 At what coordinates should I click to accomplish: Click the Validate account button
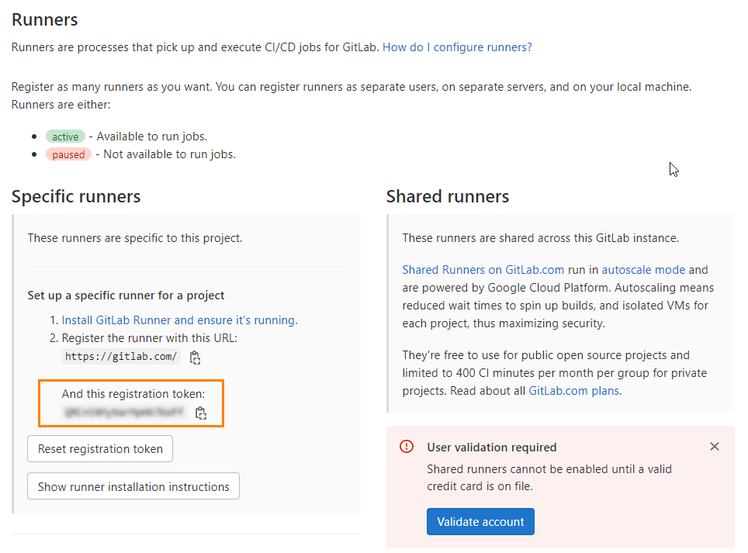480,521
